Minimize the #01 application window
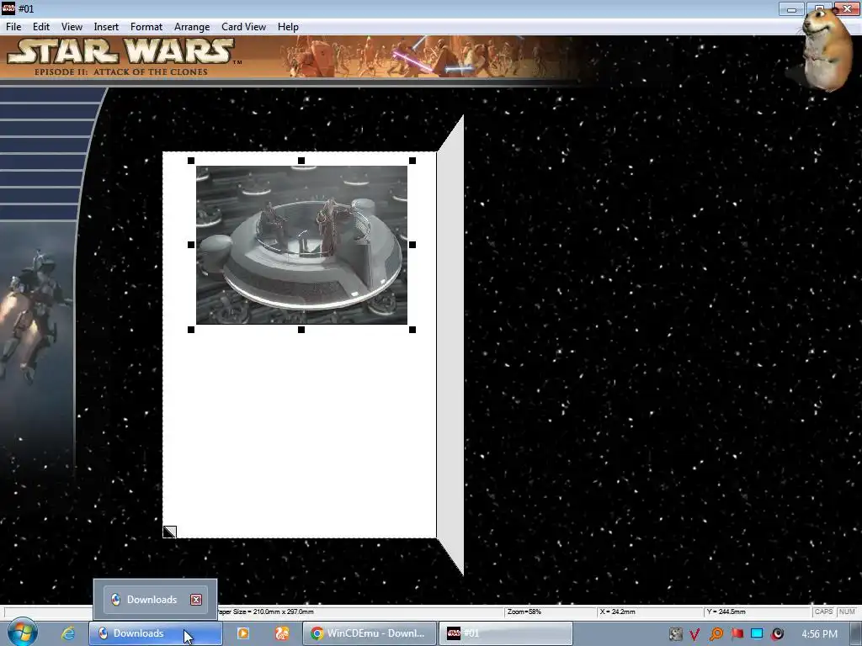Viewport: 862px width, 646px height. point(791,8)
